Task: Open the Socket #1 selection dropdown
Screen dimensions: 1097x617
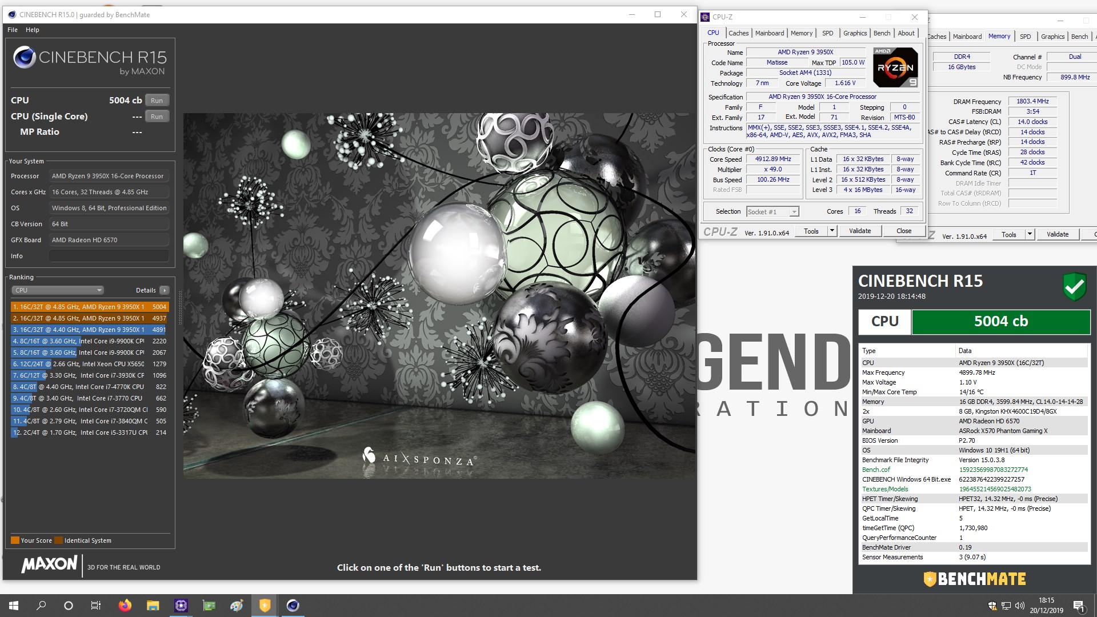Action: tap(772, 212)
